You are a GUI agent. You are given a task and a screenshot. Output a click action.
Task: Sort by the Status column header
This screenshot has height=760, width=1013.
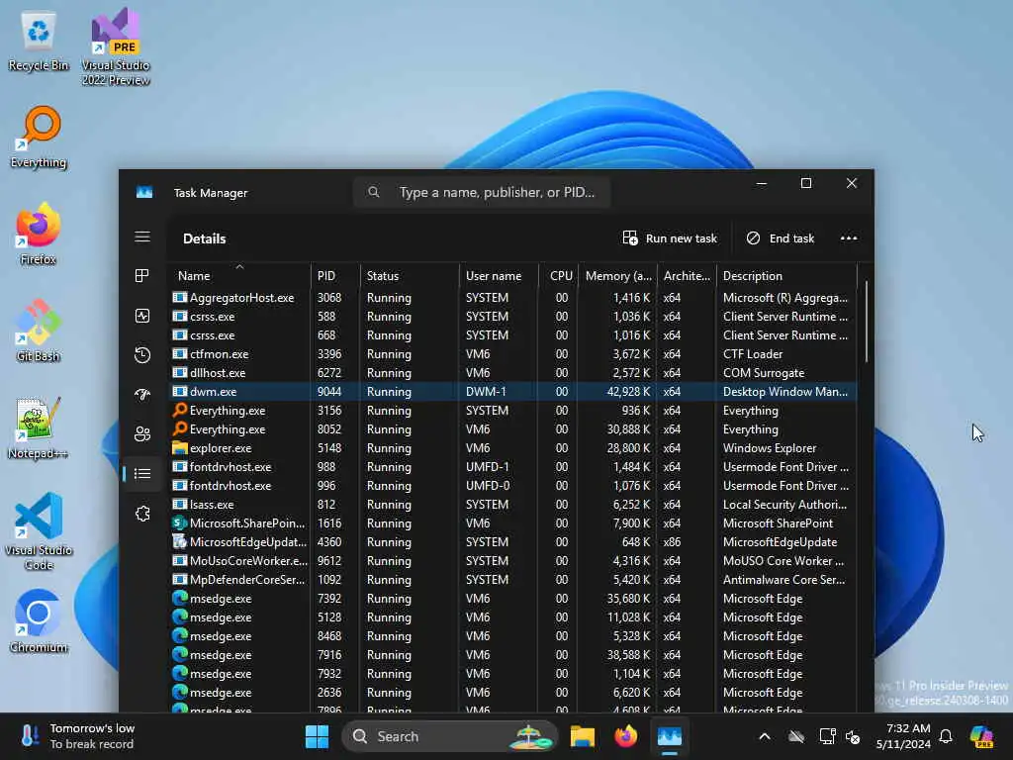(x=410, y=275)
